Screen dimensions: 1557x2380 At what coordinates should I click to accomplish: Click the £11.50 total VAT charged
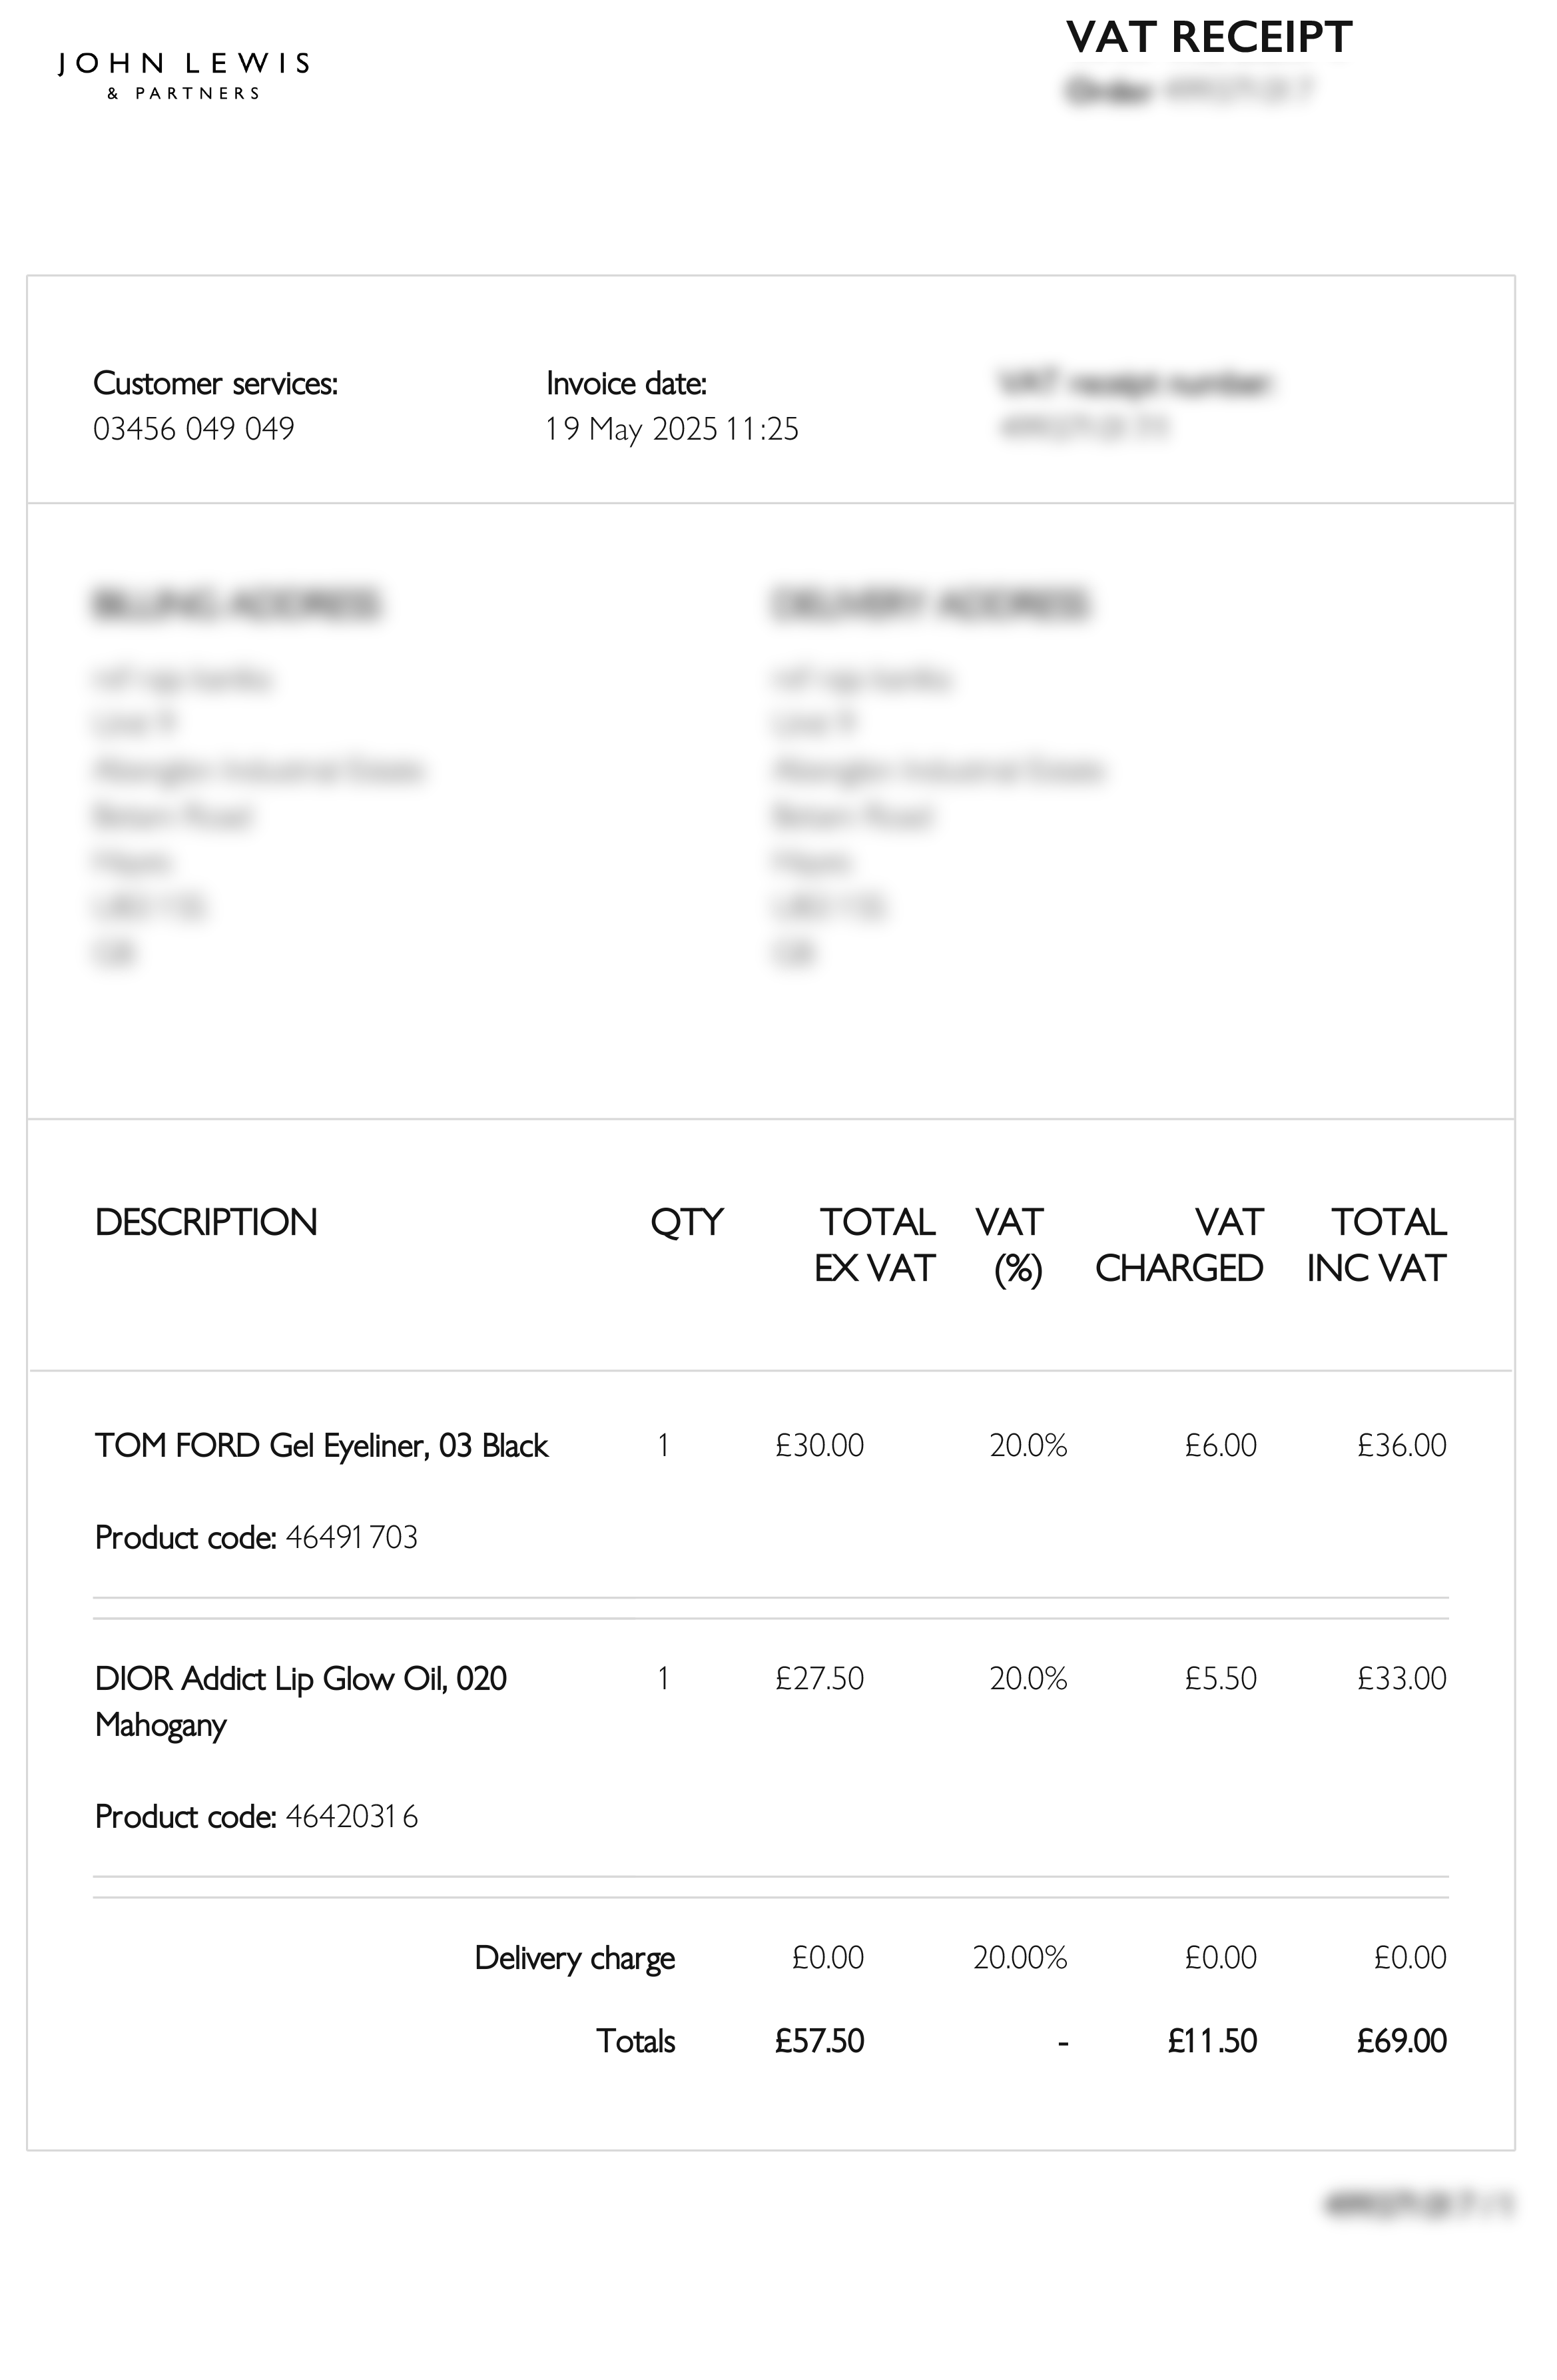1212,2041
